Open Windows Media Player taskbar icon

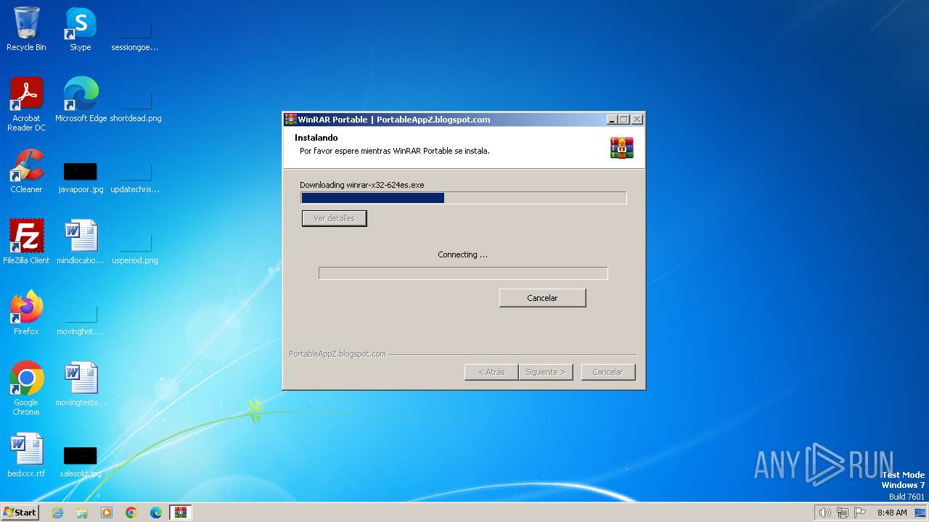pyautogui.click(x=107, y=513)
